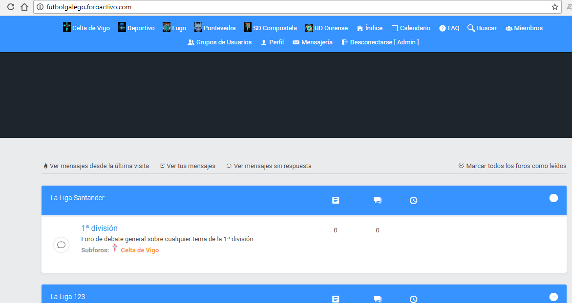
Task: Click La Liga 123 category title
Action: (67, 297)
